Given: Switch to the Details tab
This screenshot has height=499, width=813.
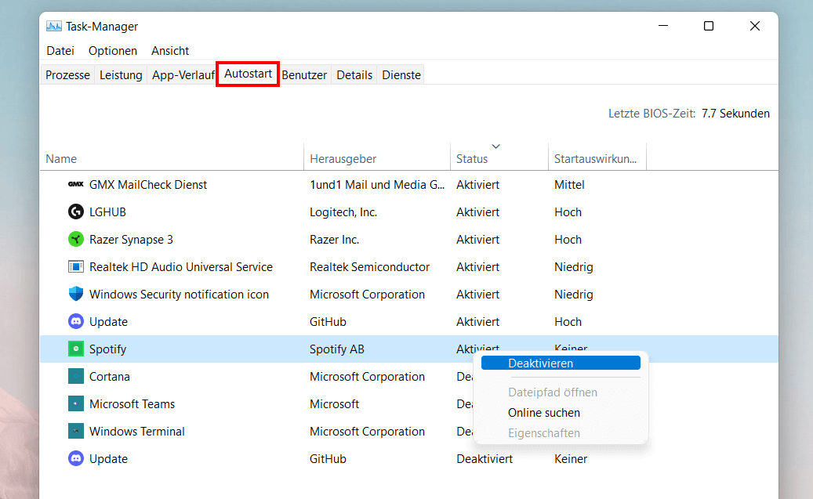Looking at the screenshot, I should (354, 75).
